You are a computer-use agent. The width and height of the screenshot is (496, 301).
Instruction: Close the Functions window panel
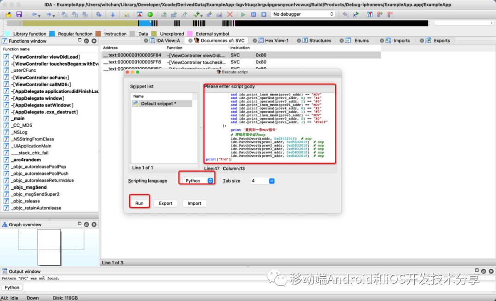tap(94, 41)
